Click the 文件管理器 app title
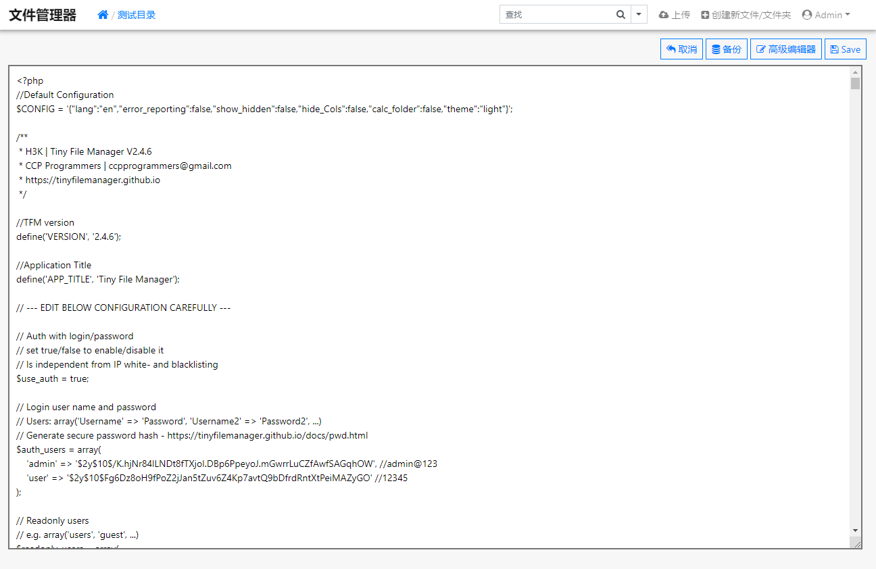The image size is (876, 569). coord(43,15)
